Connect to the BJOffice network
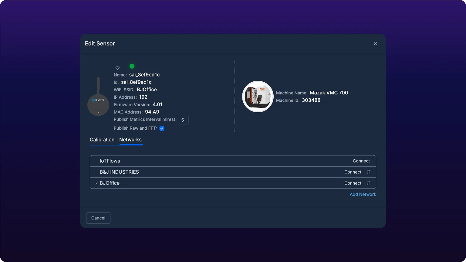 (353, 183)
